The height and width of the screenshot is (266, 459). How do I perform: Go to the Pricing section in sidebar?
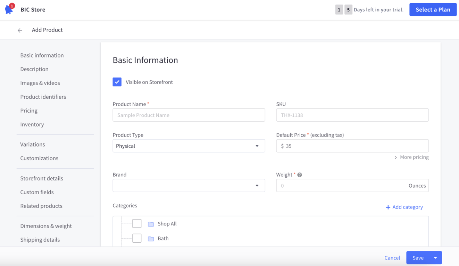tap(28, 110)
